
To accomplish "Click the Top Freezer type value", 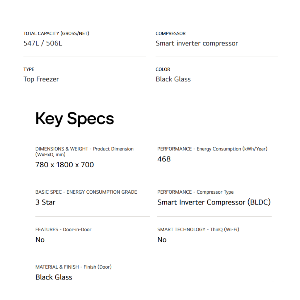I will click(41, 79).
